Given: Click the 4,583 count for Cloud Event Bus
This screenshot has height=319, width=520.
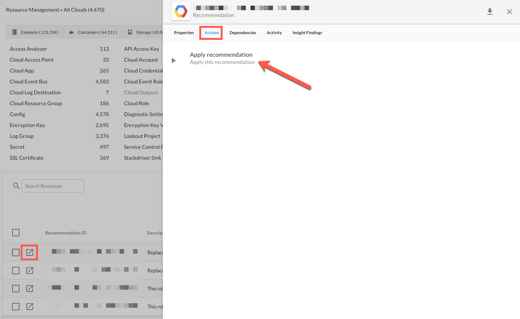Looking at the screenshot, I should pos(102,82).
